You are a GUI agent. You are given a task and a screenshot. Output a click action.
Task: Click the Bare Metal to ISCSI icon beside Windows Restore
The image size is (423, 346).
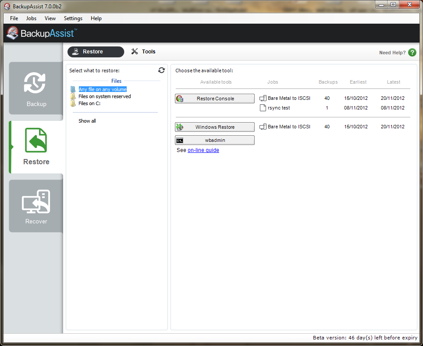pos(263,127)
